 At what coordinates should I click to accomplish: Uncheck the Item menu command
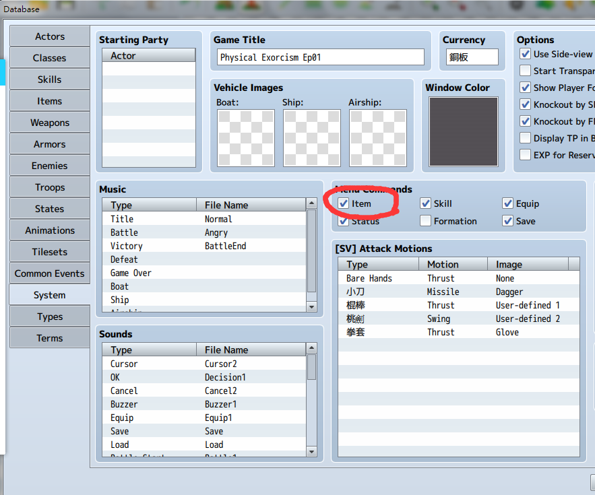pyautogui.click(x=344, y=203)
